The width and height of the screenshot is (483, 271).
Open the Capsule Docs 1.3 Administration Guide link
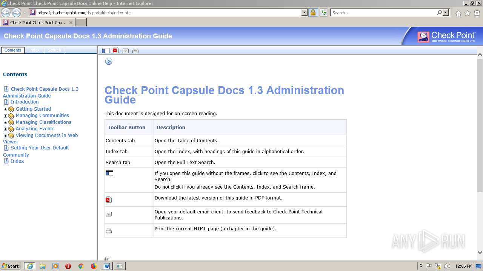tap(41, 92)
